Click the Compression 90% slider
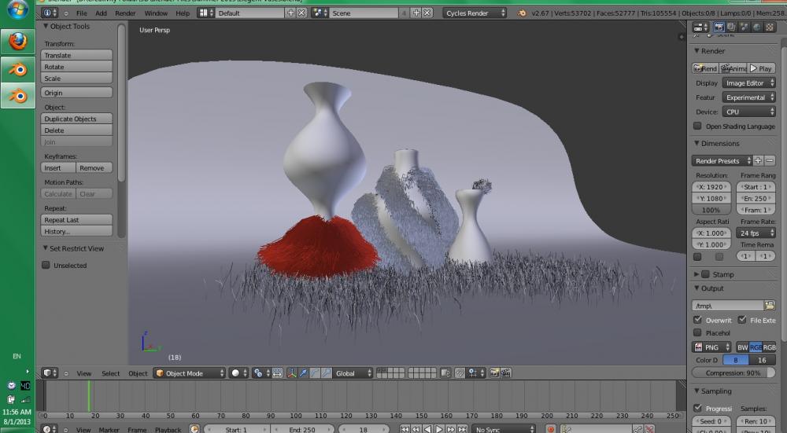 point(733,372)
